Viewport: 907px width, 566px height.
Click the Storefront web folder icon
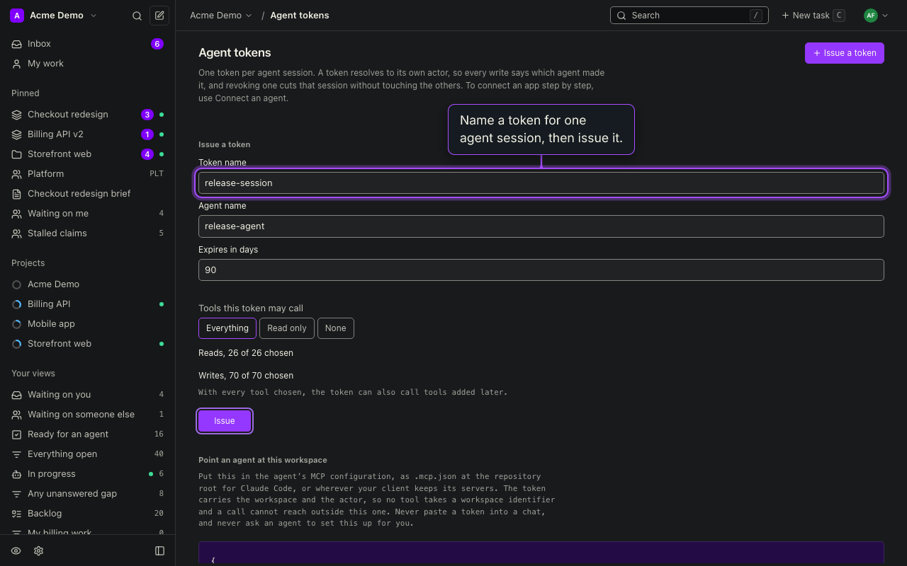pyautogui.click(x=16, y=154)
